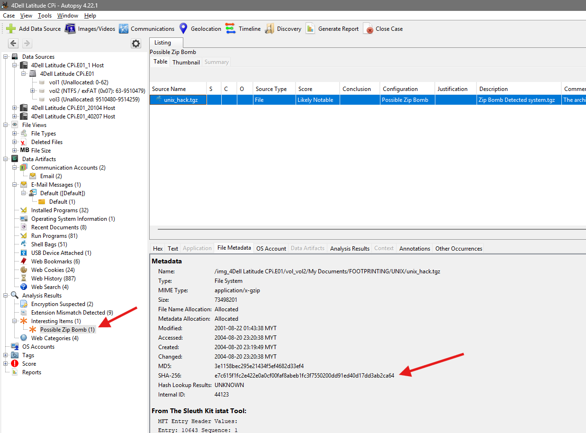586x433 pixels.
Task: Expand vol2 NTFS / exFAT volume node
Action: (33, 91)
